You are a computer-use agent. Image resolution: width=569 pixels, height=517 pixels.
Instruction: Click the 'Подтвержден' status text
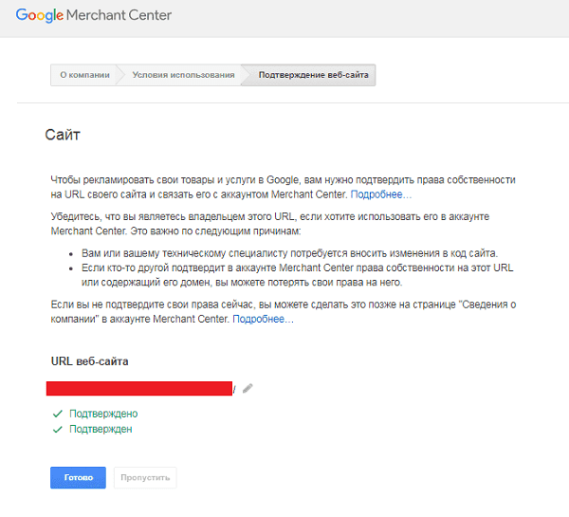101,429
